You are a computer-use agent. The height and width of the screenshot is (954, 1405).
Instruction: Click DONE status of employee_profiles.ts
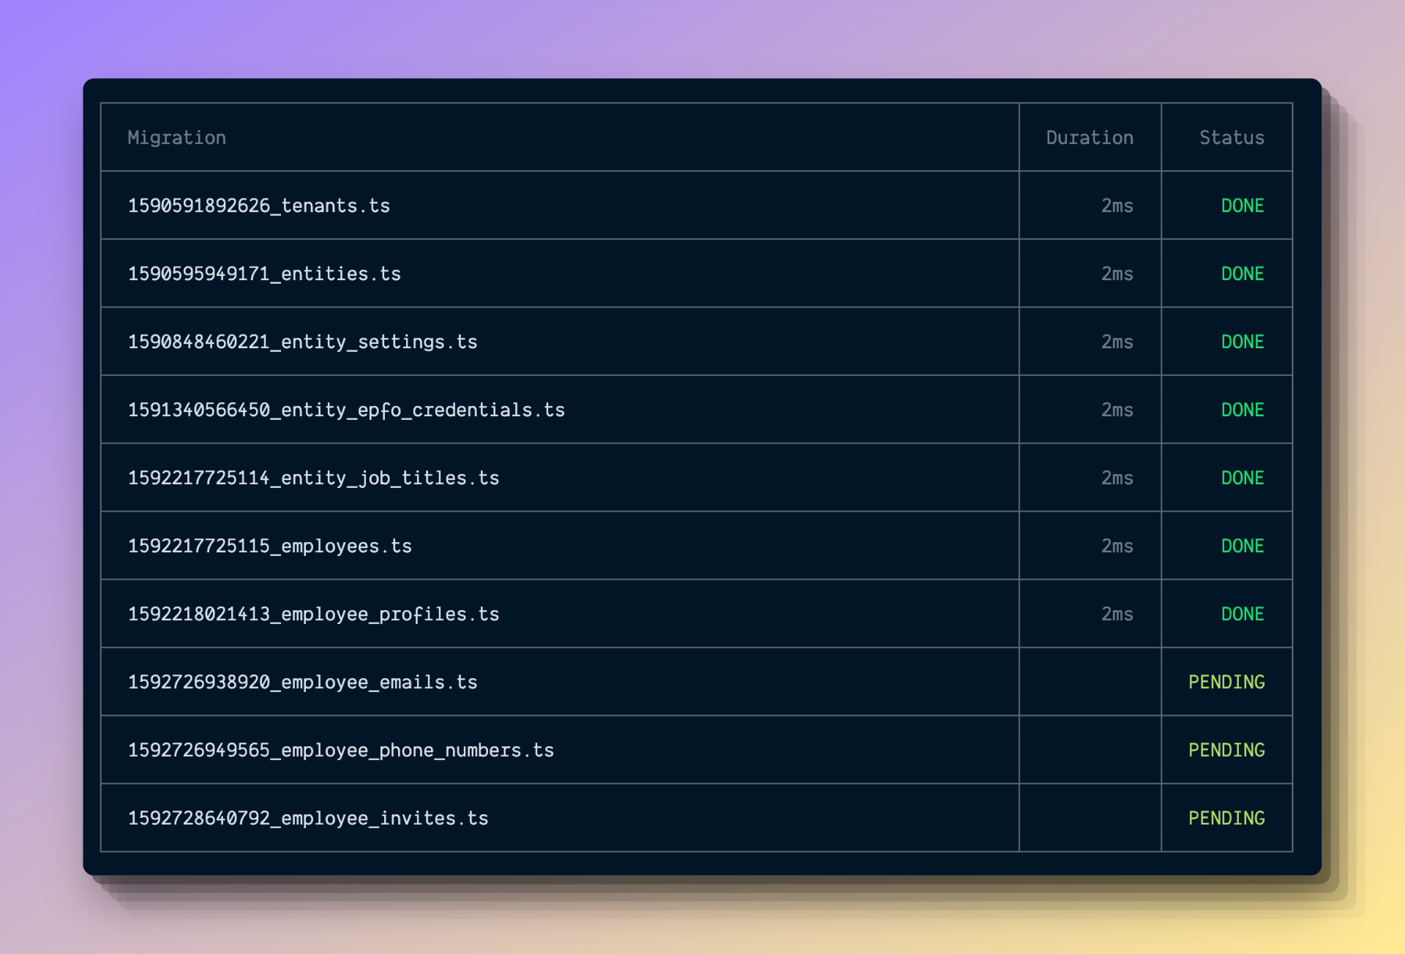[x=1242, y=614]
